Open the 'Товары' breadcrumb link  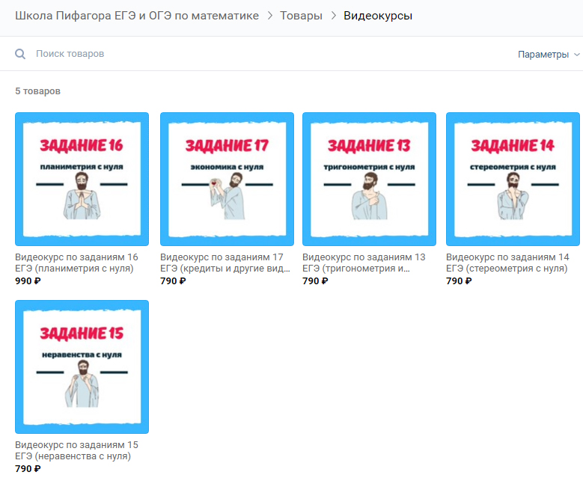pos(301,16)
